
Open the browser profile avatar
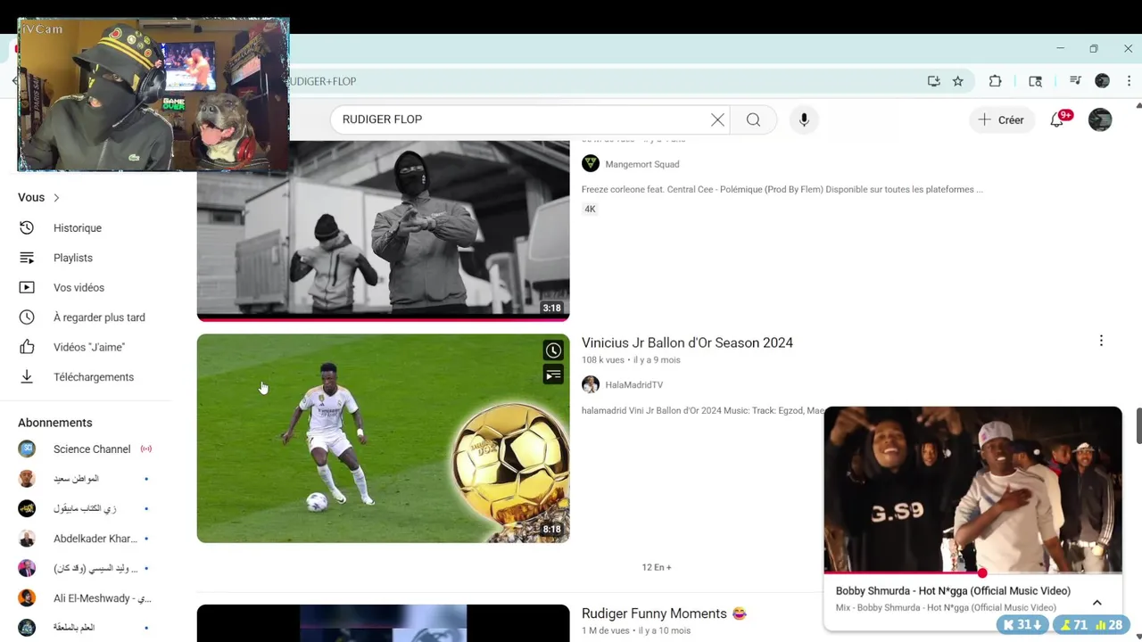(1103, 81)
